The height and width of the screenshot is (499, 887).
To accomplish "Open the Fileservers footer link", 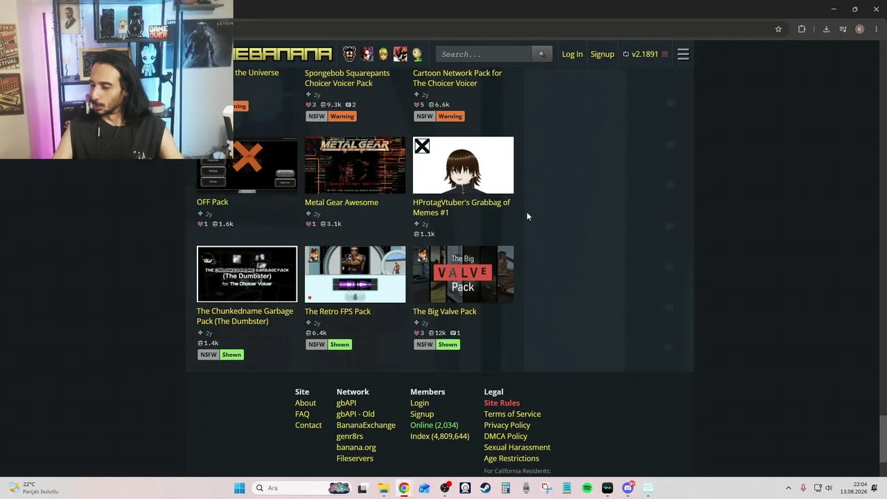I will tap(355, 458).
